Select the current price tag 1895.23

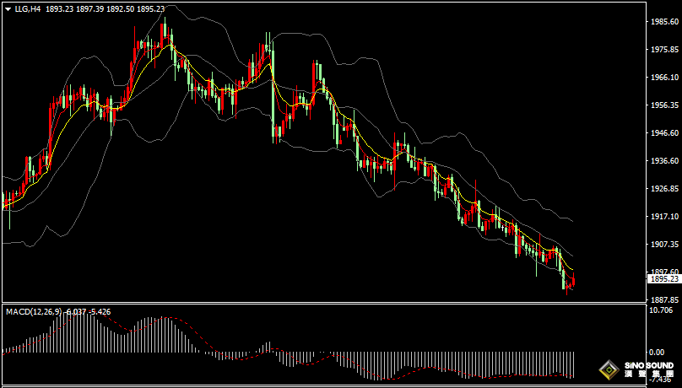[x=663, y=278]
